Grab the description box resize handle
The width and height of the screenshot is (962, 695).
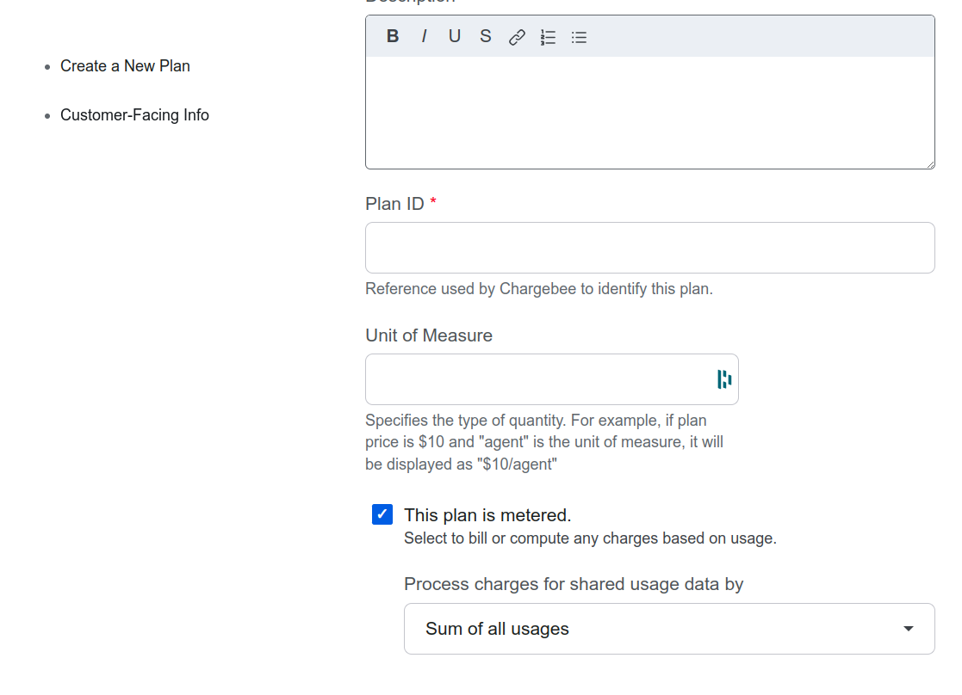(x=930, y=164)
